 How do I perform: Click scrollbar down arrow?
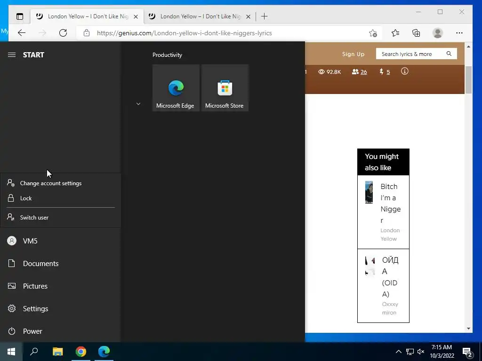[468, 329]
